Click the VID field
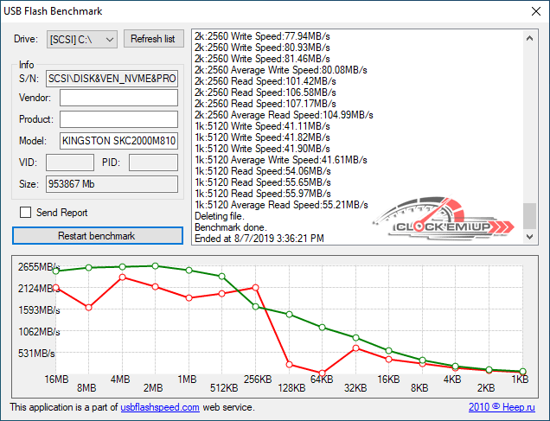 (69, 163)
